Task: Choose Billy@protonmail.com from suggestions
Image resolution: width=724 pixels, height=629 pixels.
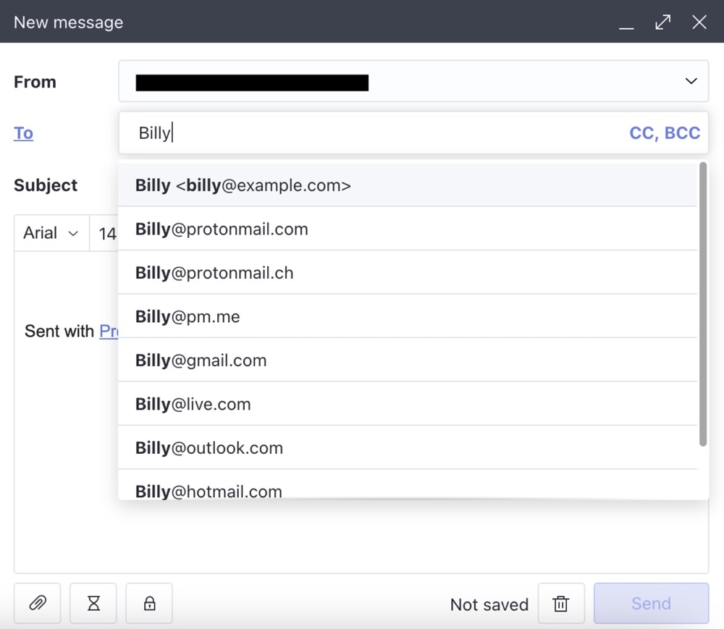Action: click(407, 229)
